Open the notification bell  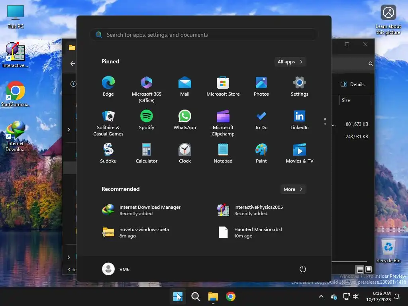coord(397,296)
